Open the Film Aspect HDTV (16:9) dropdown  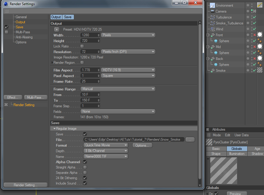[128, 70]
